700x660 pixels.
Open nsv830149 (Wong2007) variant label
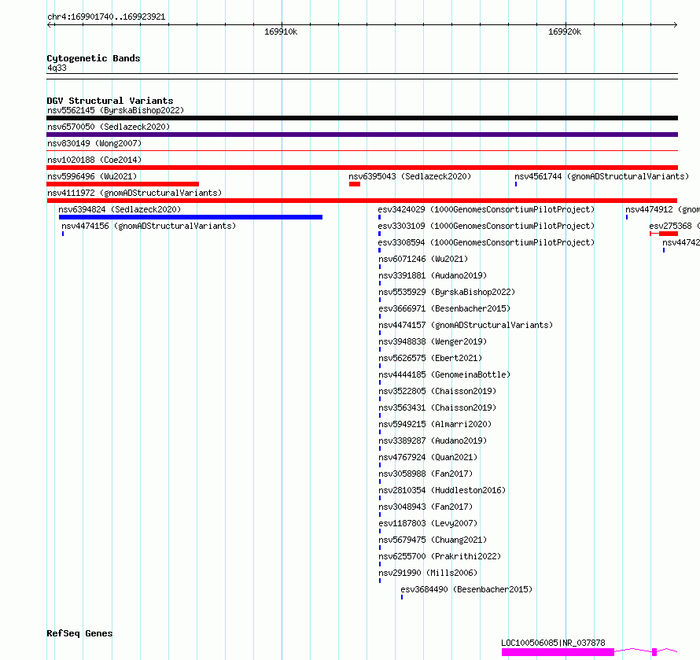tap(94, 143)
